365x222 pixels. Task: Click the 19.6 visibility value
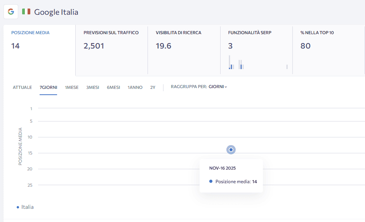(x=163, y=46)
